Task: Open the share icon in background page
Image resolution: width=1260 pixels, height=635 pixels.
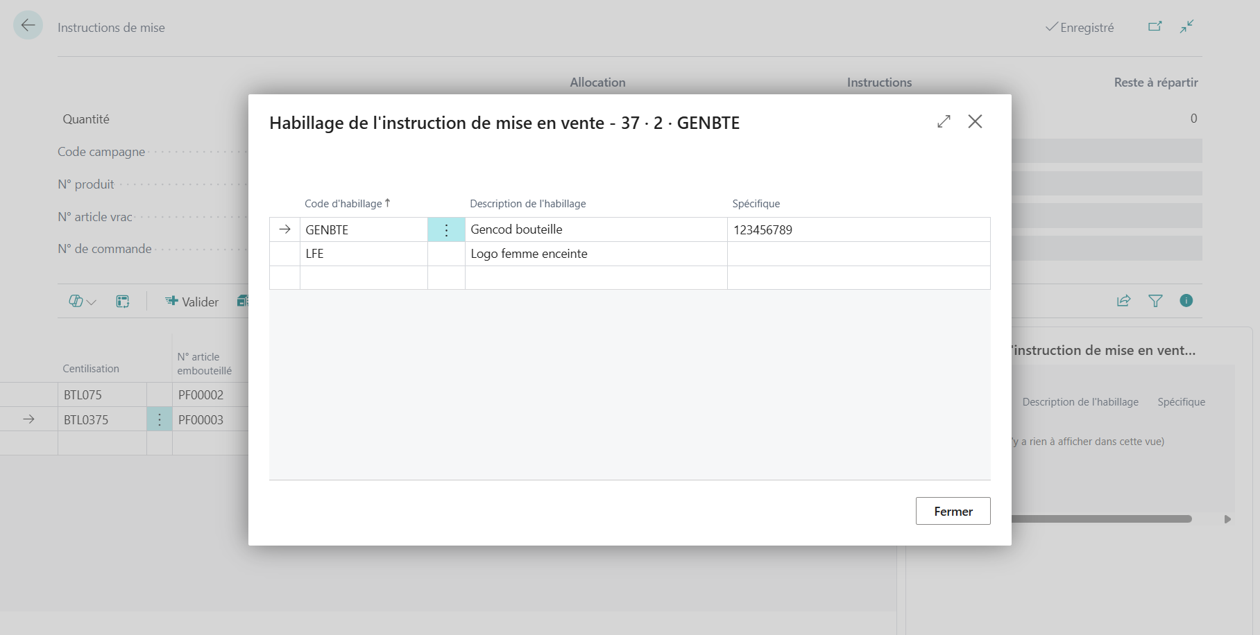Action: [1123, 301]
